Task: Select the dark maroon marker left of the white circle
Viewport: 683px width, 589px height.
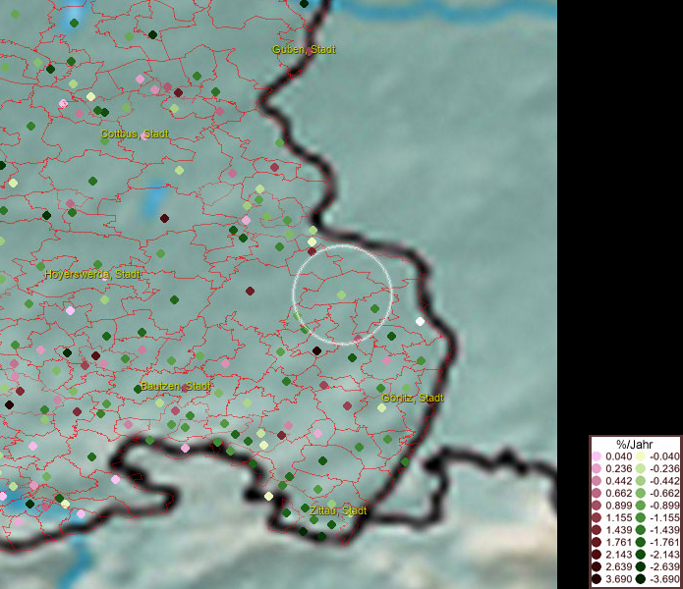Action: click(x=250, y=291)
